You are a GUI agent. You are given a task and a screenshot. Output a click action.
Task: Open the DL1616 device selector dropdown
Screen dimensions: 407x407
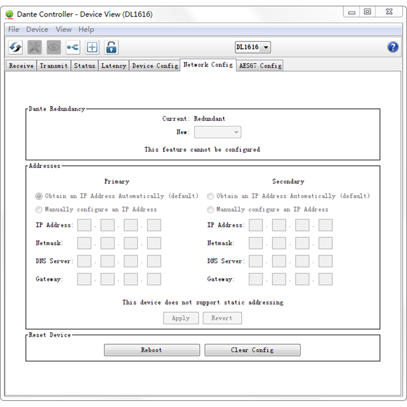click(x=253, y=47)
